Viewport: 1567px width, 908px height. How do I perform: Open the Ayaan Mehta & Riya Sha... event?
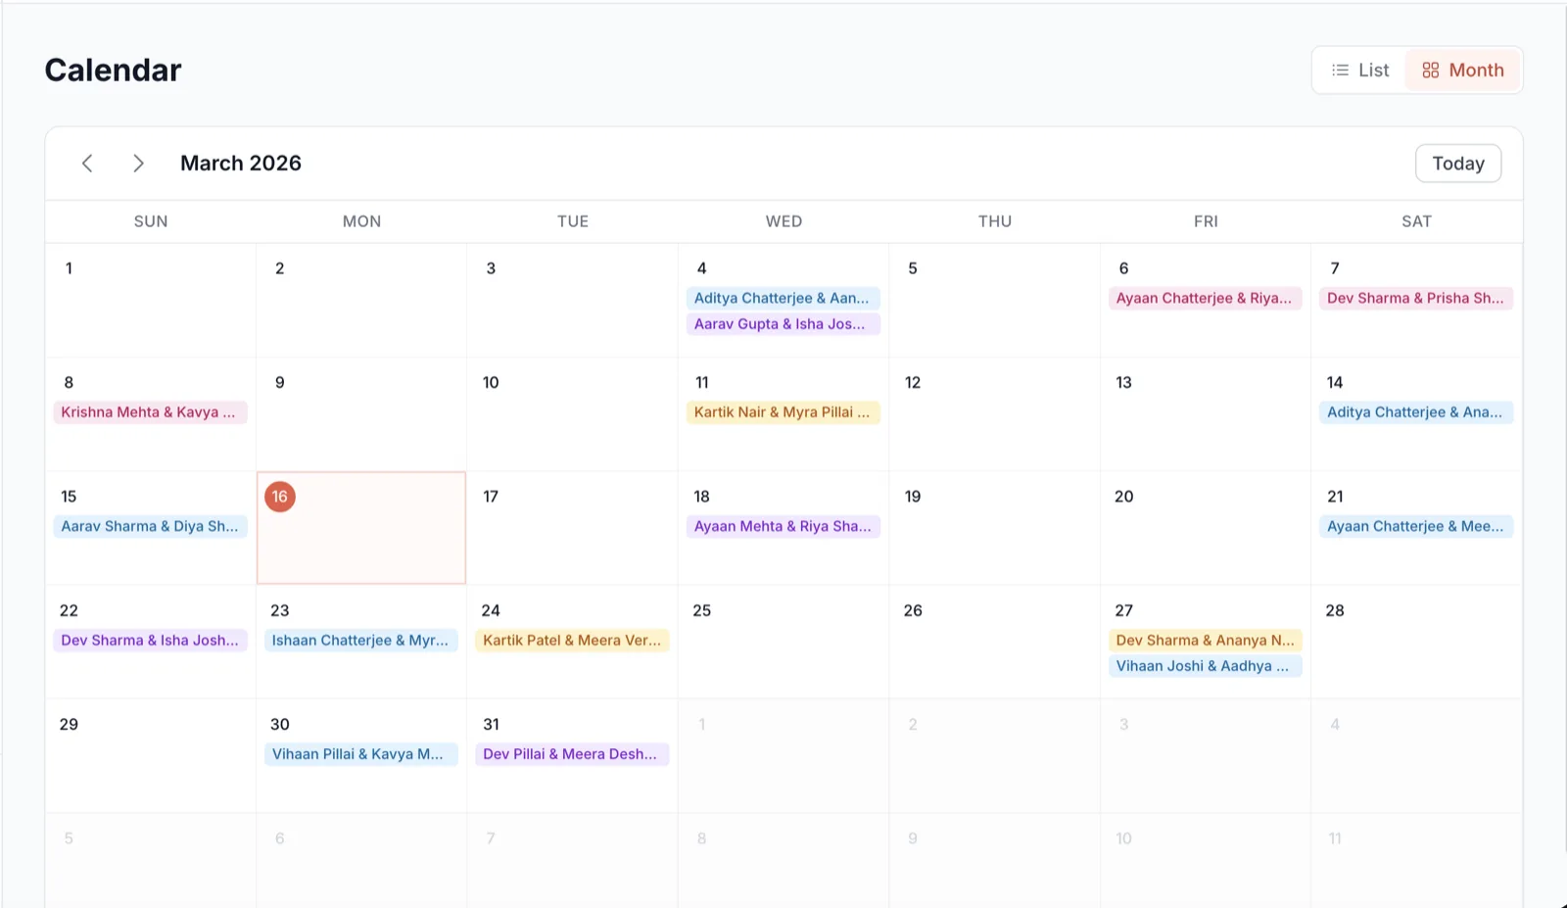(x=783, y=526)
